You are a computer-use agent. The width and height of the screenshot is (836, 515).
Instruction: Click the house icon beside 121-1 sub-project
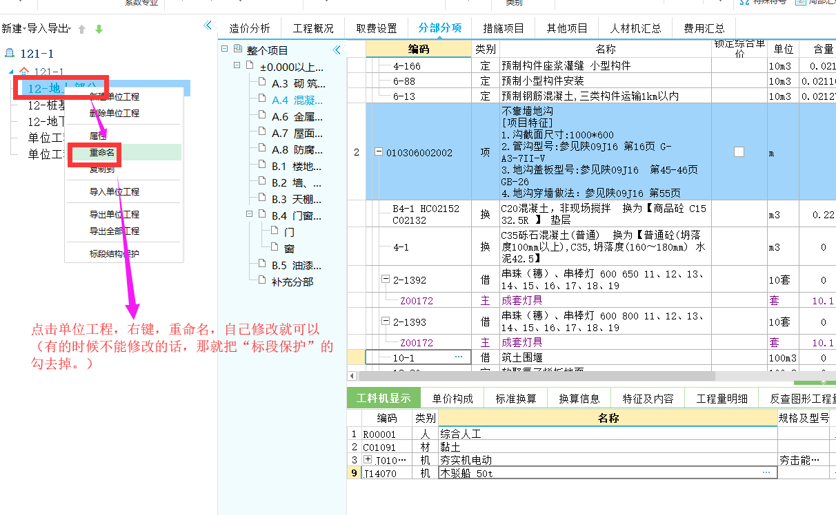[x=24, y=72]
